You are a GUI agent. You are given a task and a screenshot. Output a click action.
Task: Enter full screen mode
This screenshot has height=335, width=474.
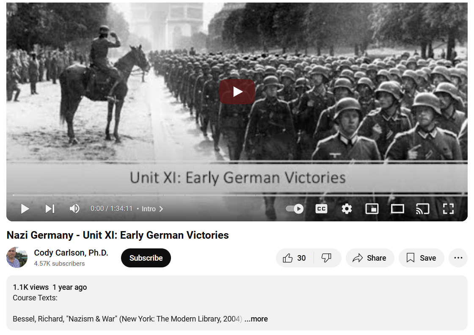point(448,209)
